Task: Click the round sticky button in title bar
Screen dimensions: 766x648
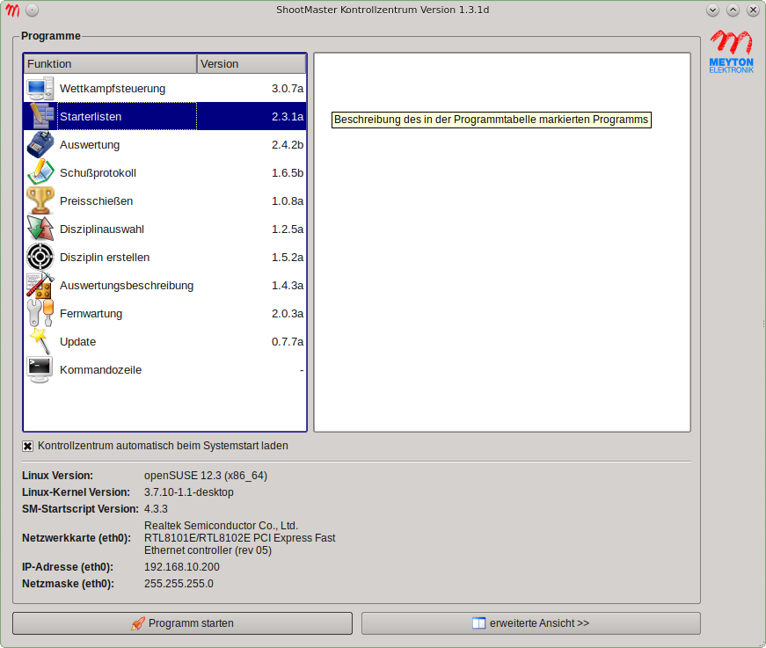Action: point(32,11)
